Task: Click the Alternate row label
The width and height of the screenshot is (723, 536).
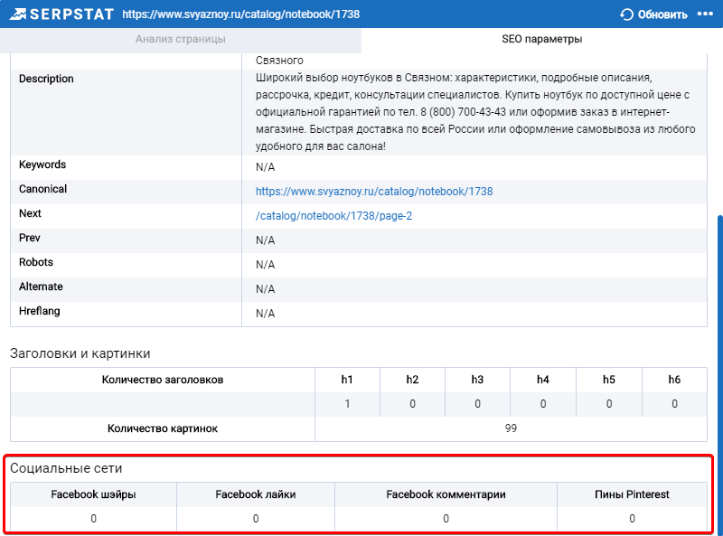Action: 41,287
